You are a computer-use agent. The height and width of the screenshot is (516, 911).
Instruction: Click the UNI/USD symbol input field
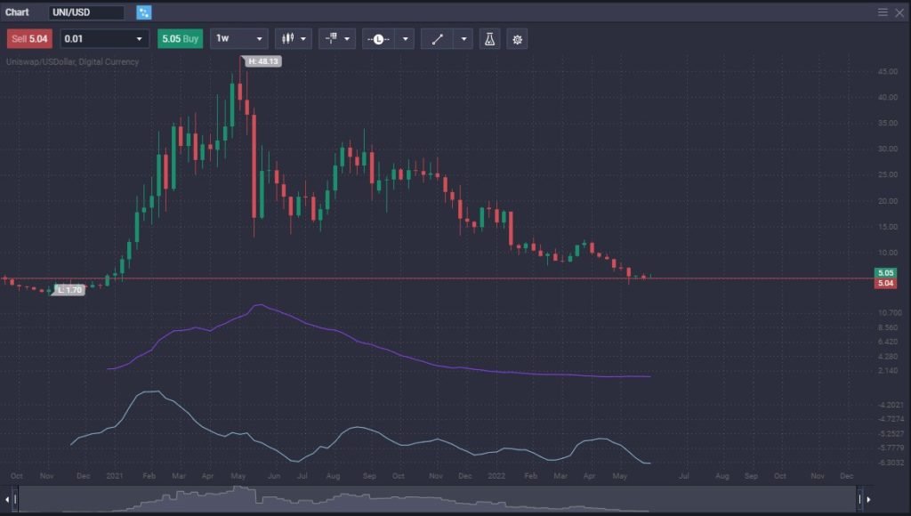86,12
